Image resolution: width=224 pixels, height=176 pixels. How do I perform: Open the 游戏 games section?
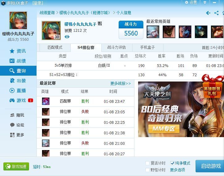point(18,100)
